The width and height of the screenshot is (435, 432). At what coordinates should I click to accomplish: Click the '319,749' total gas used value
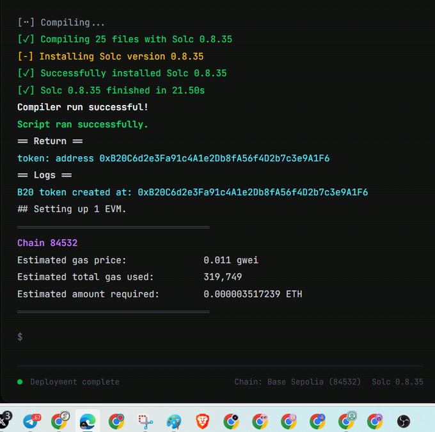coord(223,277)
